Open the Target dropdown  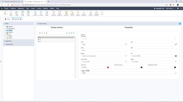[x=154, y=62]
